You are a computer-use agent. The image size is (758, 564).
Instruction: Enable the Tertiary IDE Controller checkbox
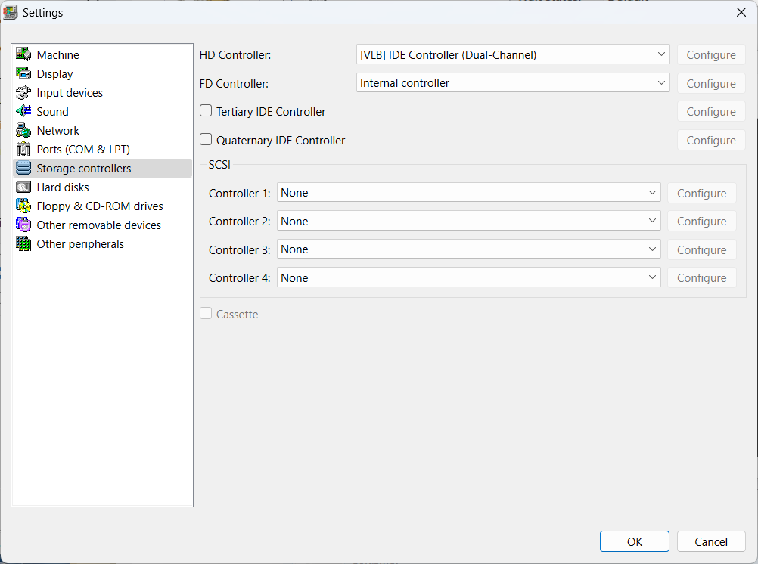pyautogui.click(x=206, y=111)
